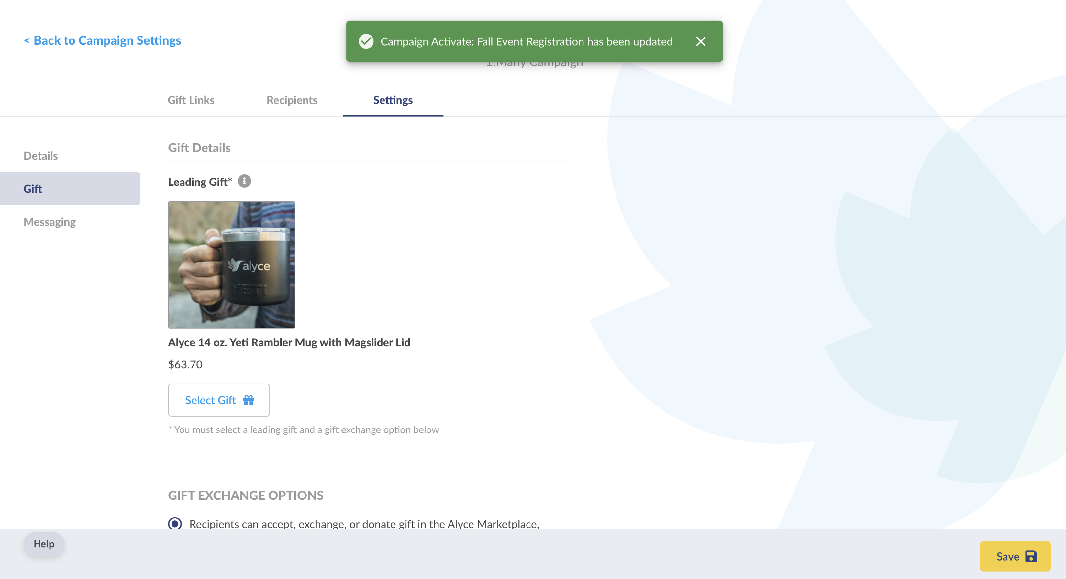Click the Leading Gift* label
The image size is (1066, 579).
(x=200, y=182)
